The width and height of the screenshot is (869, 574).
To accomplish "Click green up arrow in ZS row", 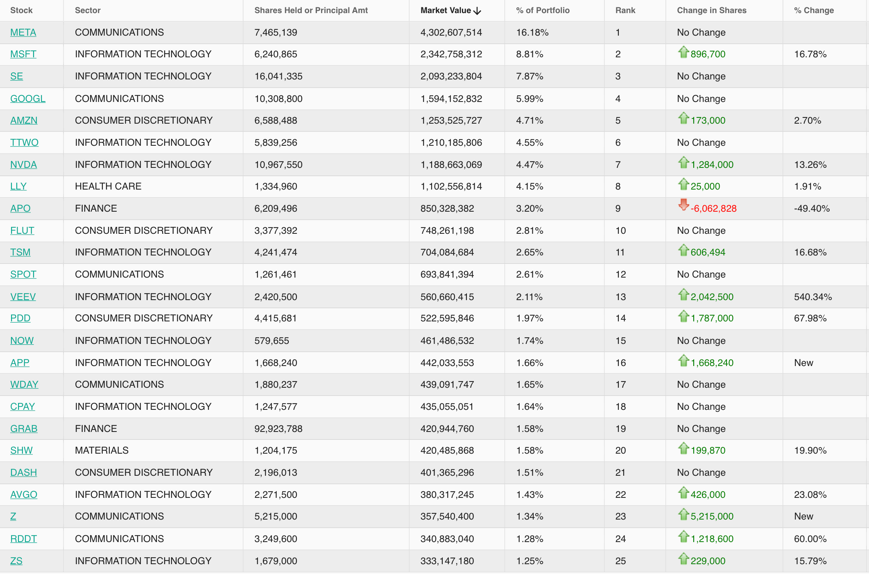I will (683, 559).
